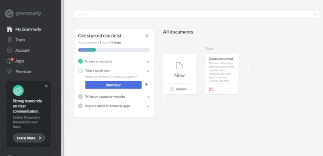Click the Premium star icon

coord(9,72)
